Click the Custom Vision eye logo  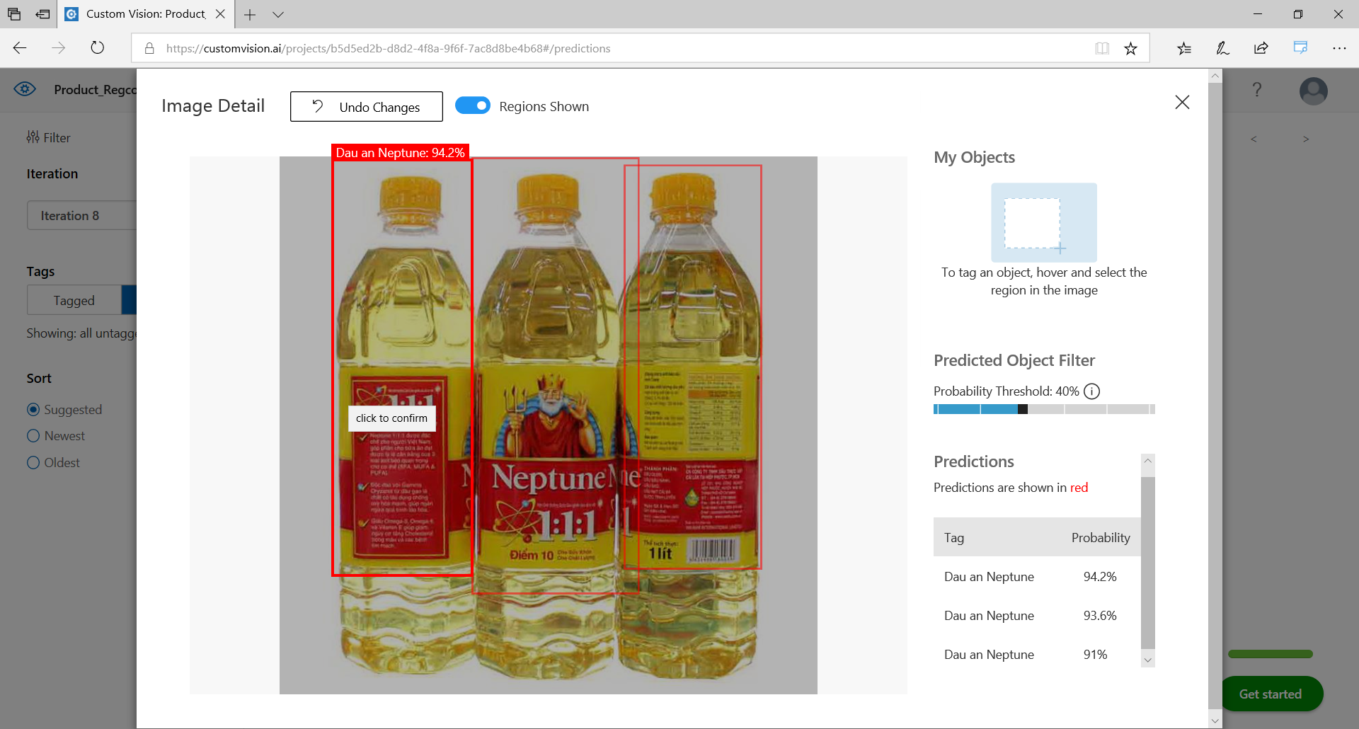(x=25, y=89)
